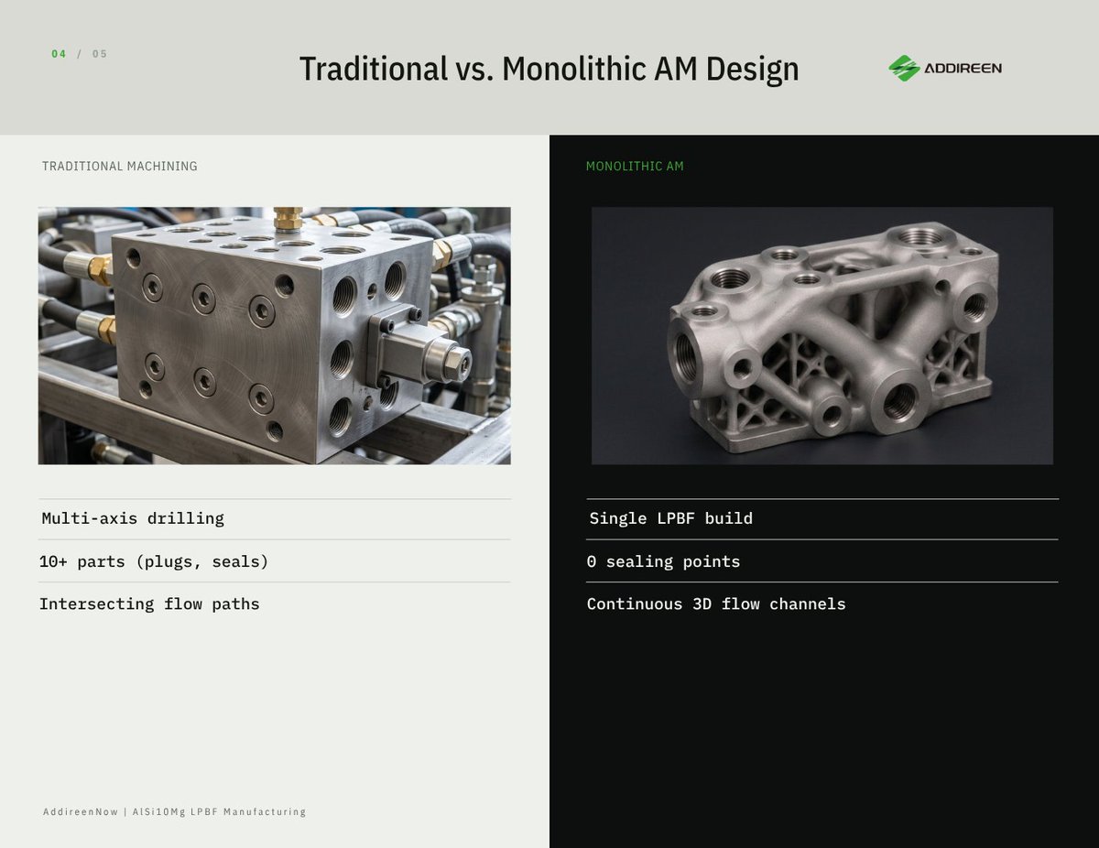
Task: Click the footer text 'AddireenNow | AlSi10Mg LPBF Manufacturing'
Action: tap(174, 812)
